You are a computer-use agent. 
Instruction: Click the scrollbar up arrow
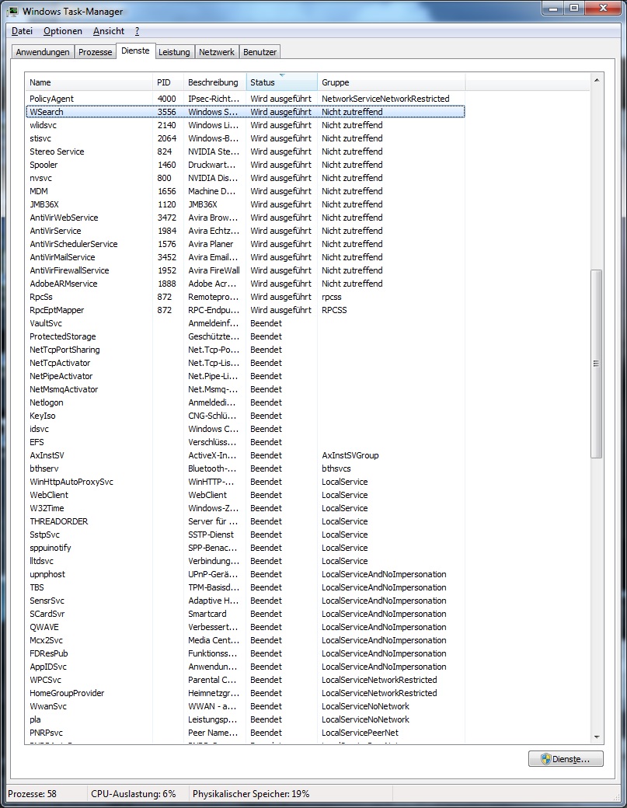pyautogui.click(x=597, y=80)
